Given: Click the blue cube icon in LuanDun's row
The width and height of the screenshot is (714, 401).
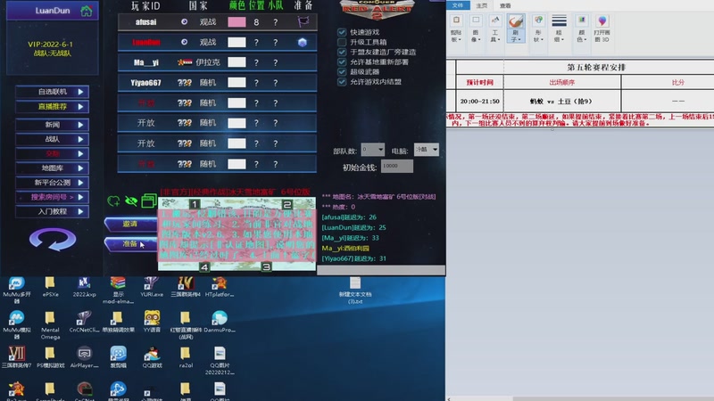Looking at the screenshot, I should pyautogui.click(x=303, y=42).
